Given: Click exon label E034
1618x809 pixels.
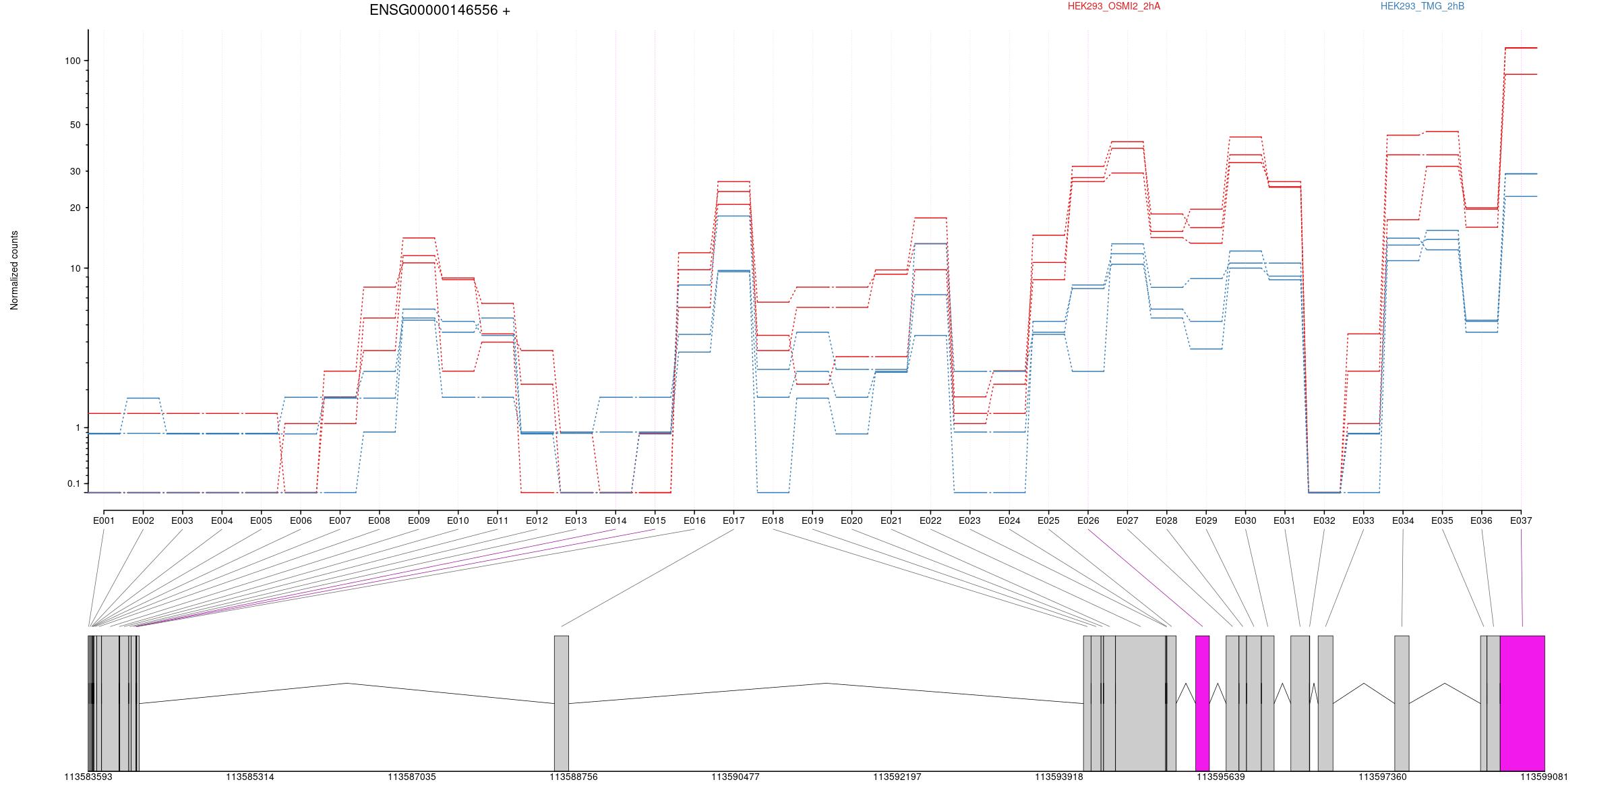Looking at the screenshot, I should pos(1403,520).
